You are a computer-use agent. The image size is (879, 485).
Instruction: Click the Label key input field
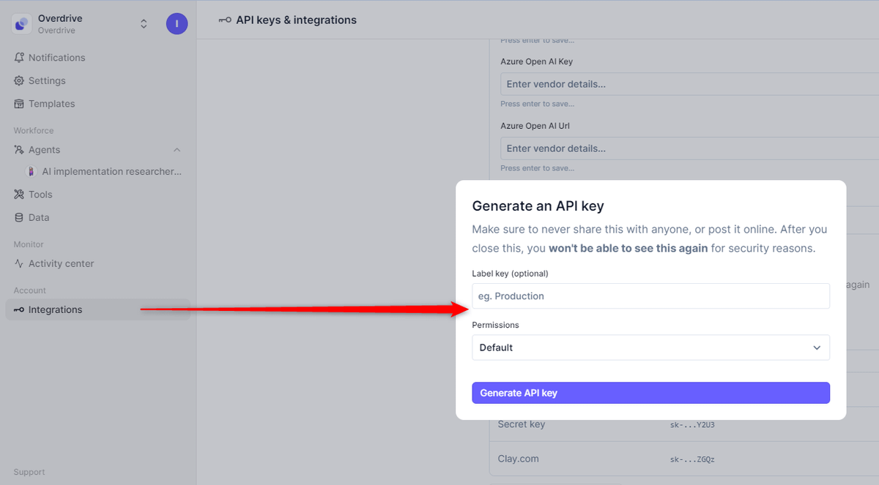[650, 296]
